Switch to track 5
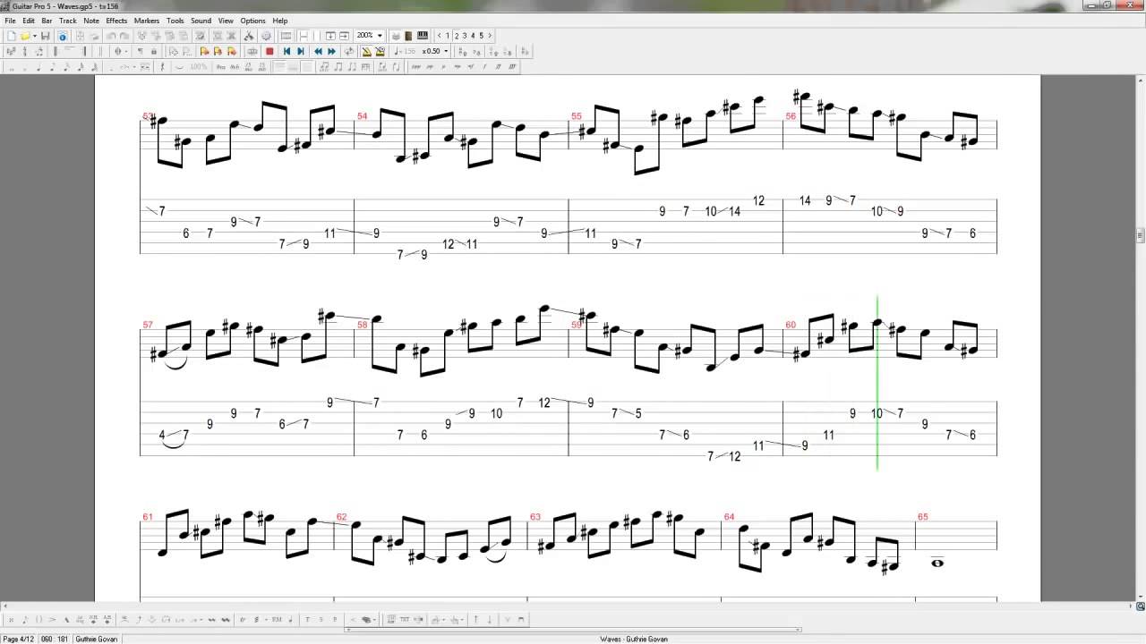This screenshot has width=1146, height=644. click(x=482, y=36)
